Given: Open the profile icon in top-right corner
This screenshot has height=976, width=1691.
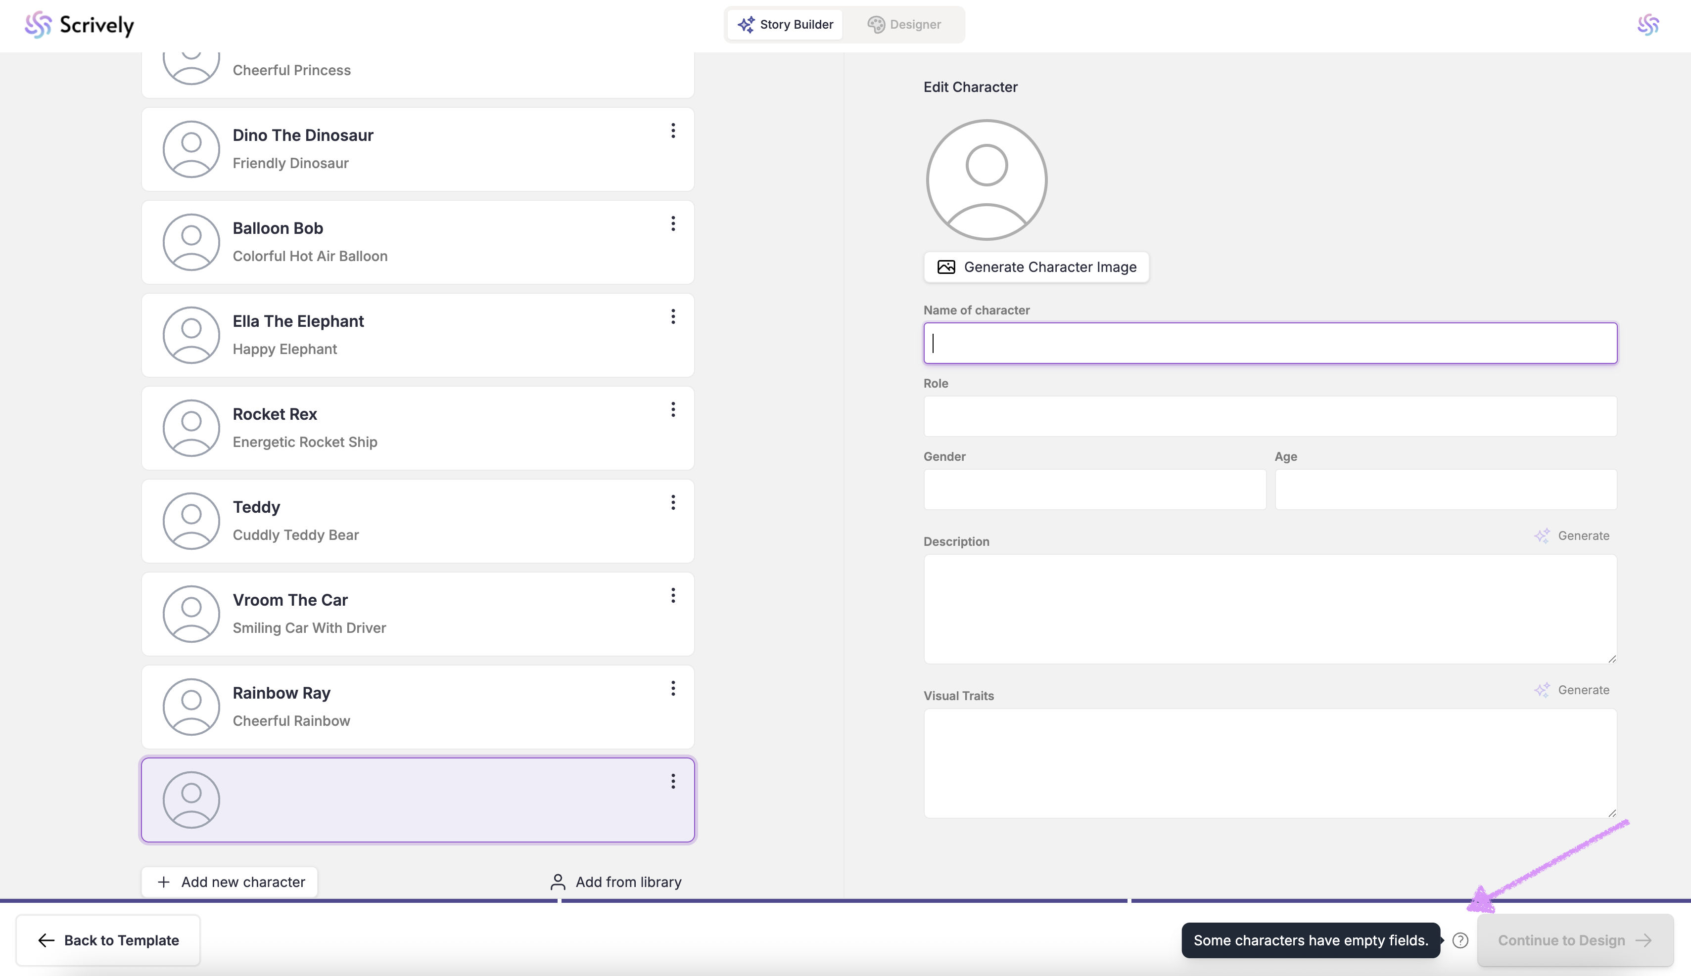Looking at the screenshot, I should (x=1647, y=25).
